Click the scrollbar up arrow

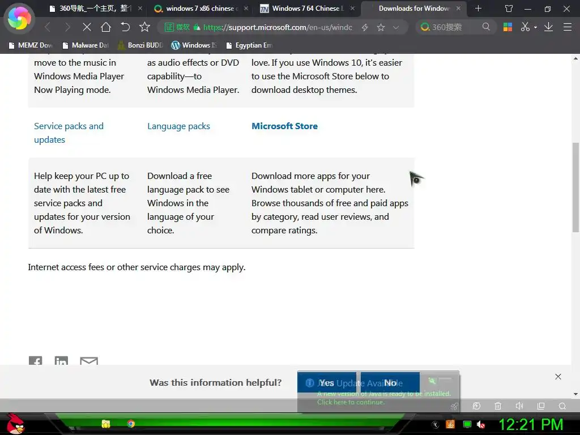(575, 58)
